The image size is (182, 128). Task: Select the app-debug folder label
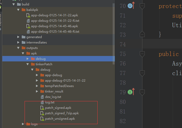click(x=54, y=75)
